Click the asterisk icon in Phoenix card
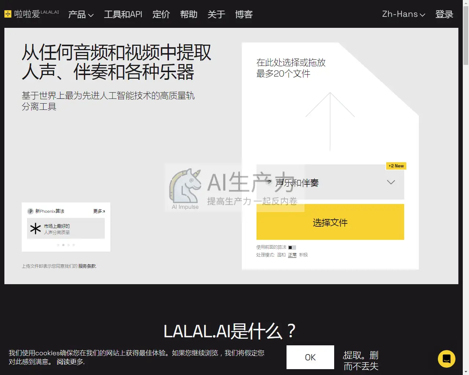This screenshot has width=469, height=375. click(36, 229)
